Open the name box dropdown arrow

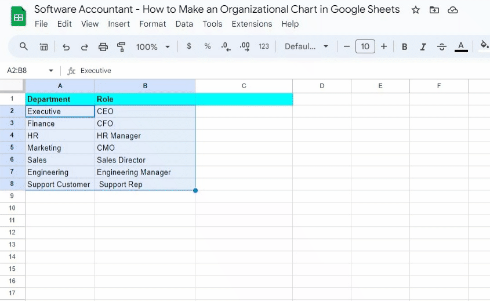click(51, 71)
